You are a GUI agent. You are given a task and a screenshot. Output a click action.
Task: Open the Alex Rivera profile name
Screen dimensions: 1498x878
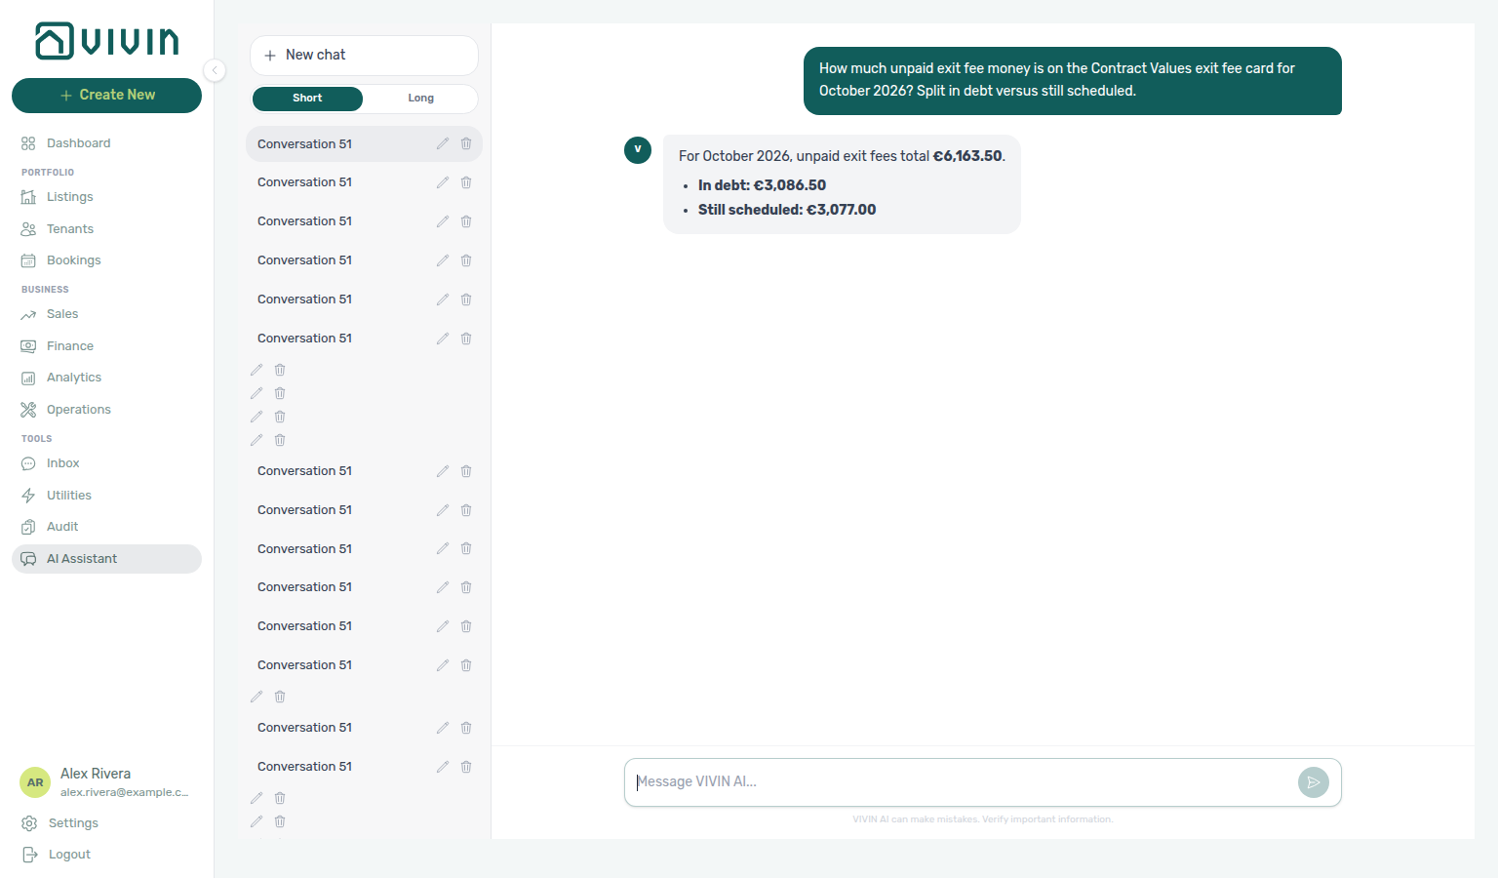pyautogui.click(x=96, y=774)
